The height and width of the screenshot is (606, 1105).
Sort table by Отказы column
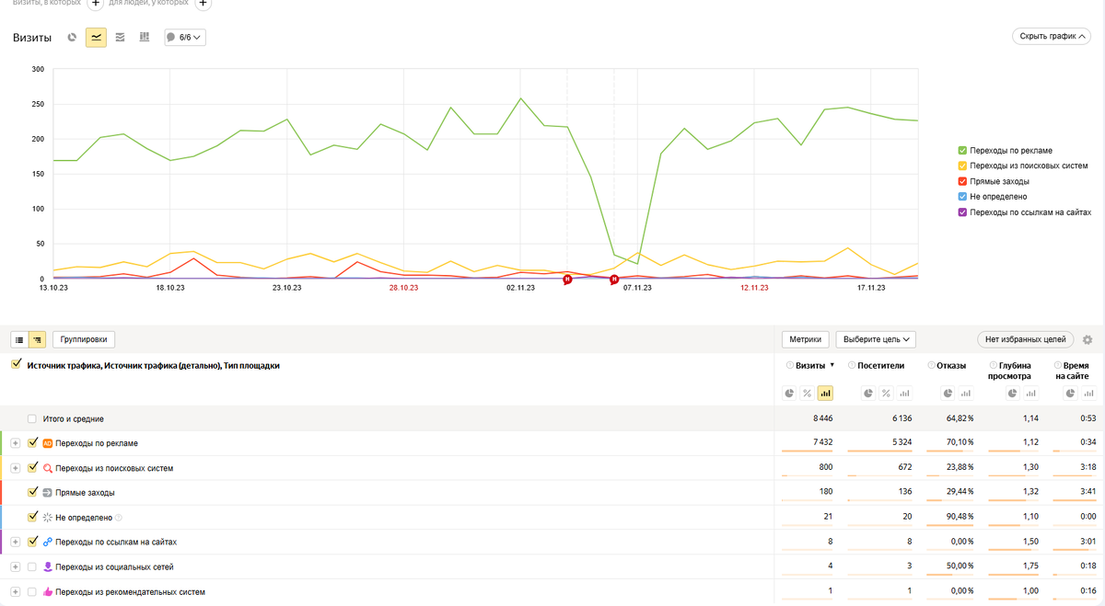tap(951, 365)
